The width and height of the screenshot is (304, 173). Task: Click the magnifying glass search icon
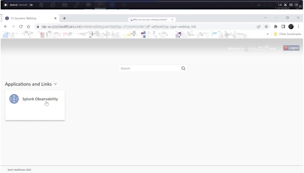point(183,68)
